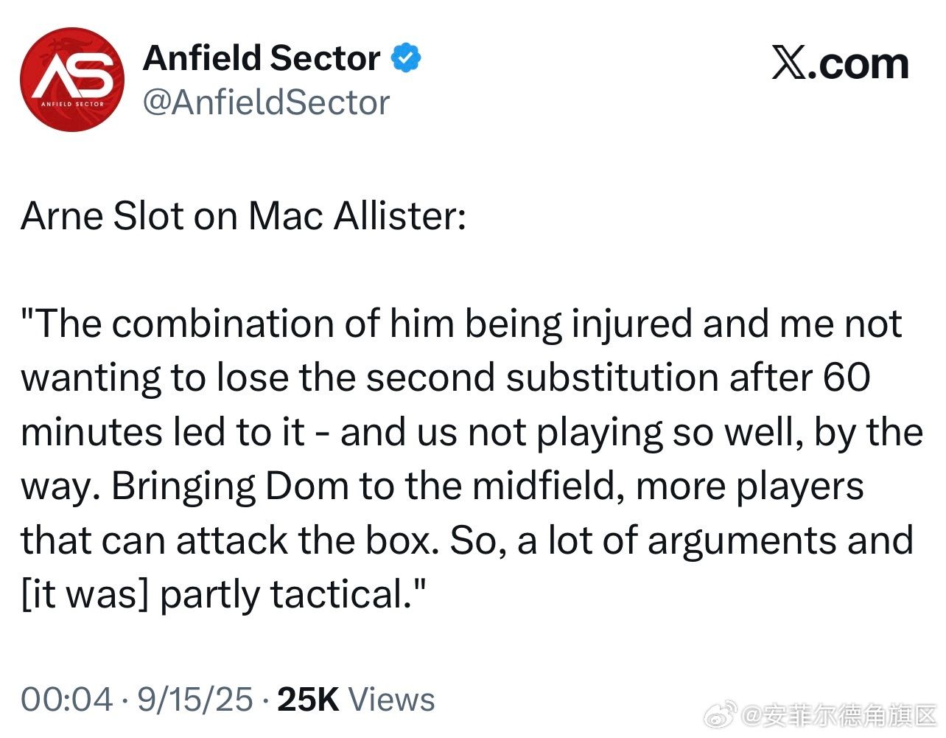This screenshot has height=738, width=946.
Task: Click small ANFIELD SECTOR text inside avatar
Action: tap(72, 104)
